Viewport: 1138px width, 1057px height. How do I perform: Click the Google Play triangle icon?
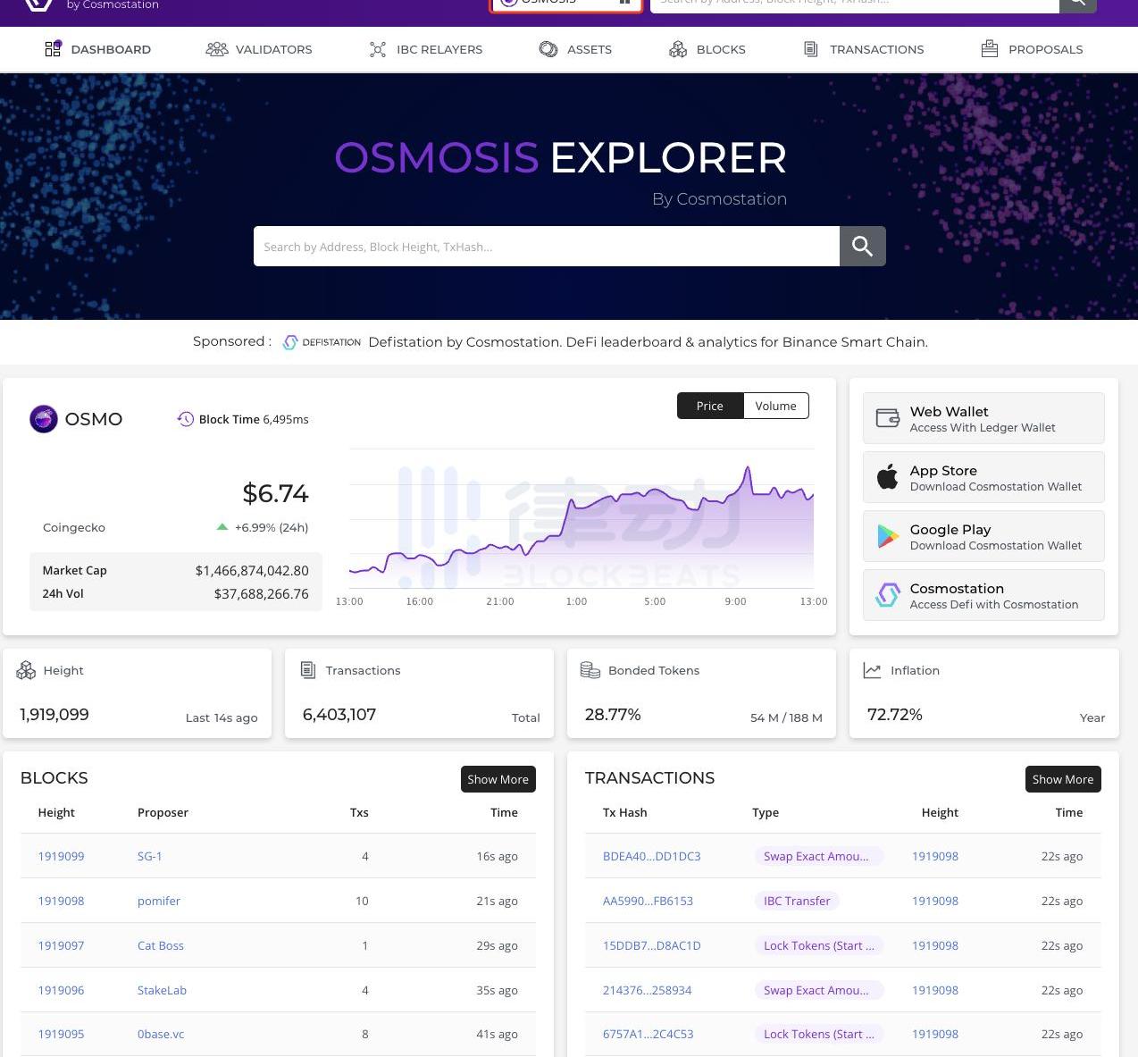click(887, 536)
